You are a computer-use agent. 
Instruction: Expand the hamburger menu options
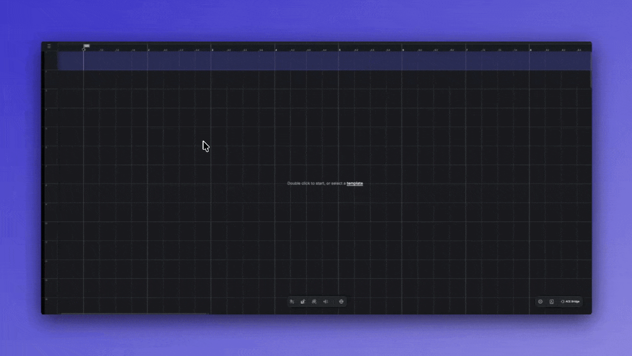[49, 45]
